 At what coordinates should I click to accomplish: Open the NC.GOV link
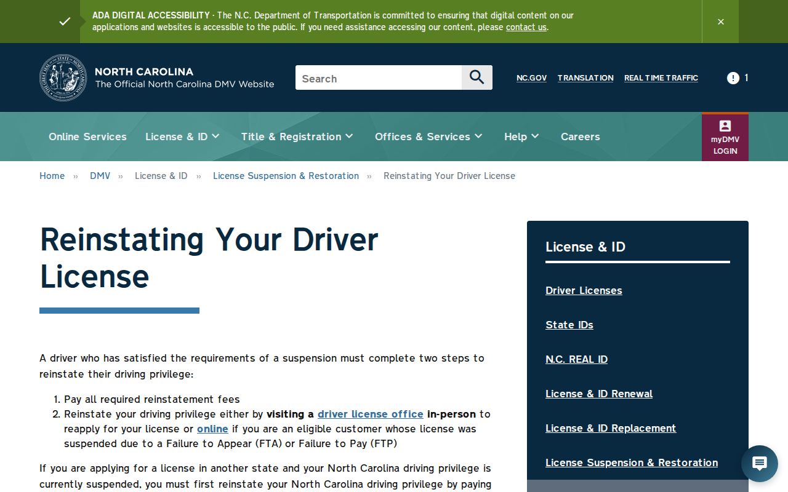[x=531, y=77]
